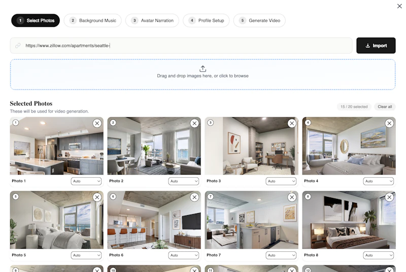Open the Auto dropdown for Photo 8

point(378,255)
